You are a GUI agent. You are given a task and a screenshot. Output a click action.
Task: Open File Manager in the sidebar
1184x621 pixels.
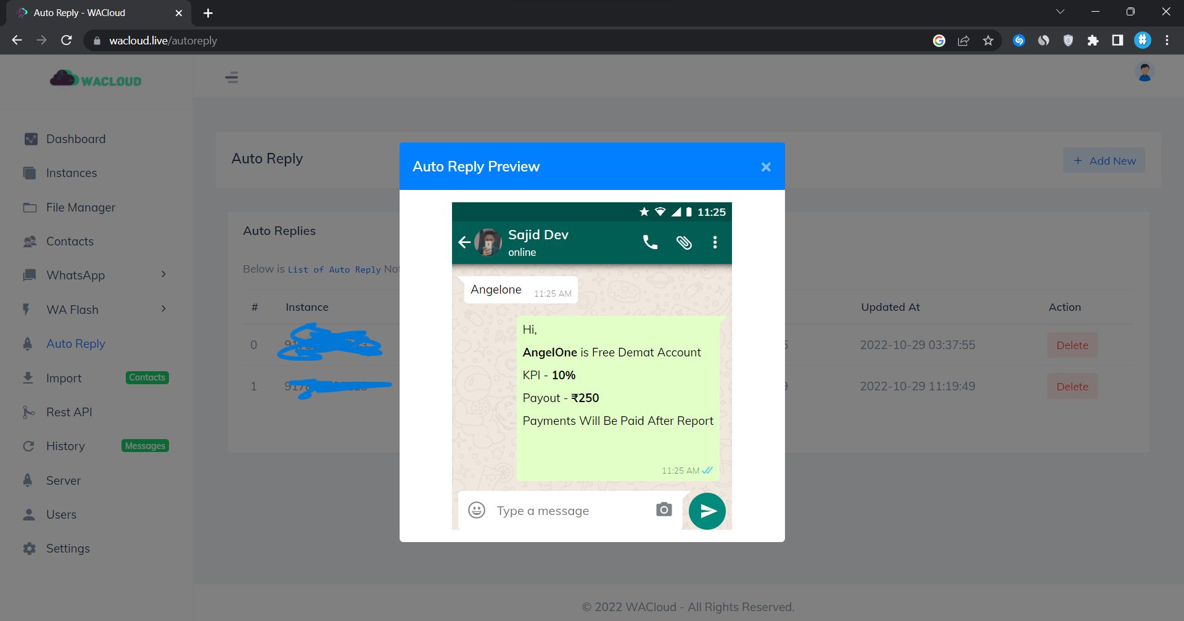(x=80, y=207)
